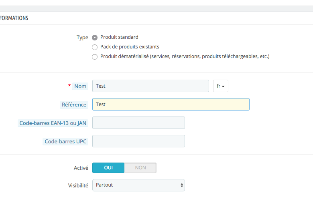Select the "Produit dématérialisé" product type
This screenshot has height=199, width=313.
tap(95, 57)
